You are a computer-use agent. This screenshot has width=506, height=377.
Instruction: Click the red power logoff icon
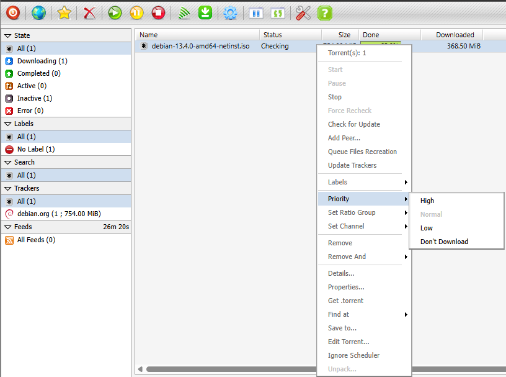click(x=13, y=13)
